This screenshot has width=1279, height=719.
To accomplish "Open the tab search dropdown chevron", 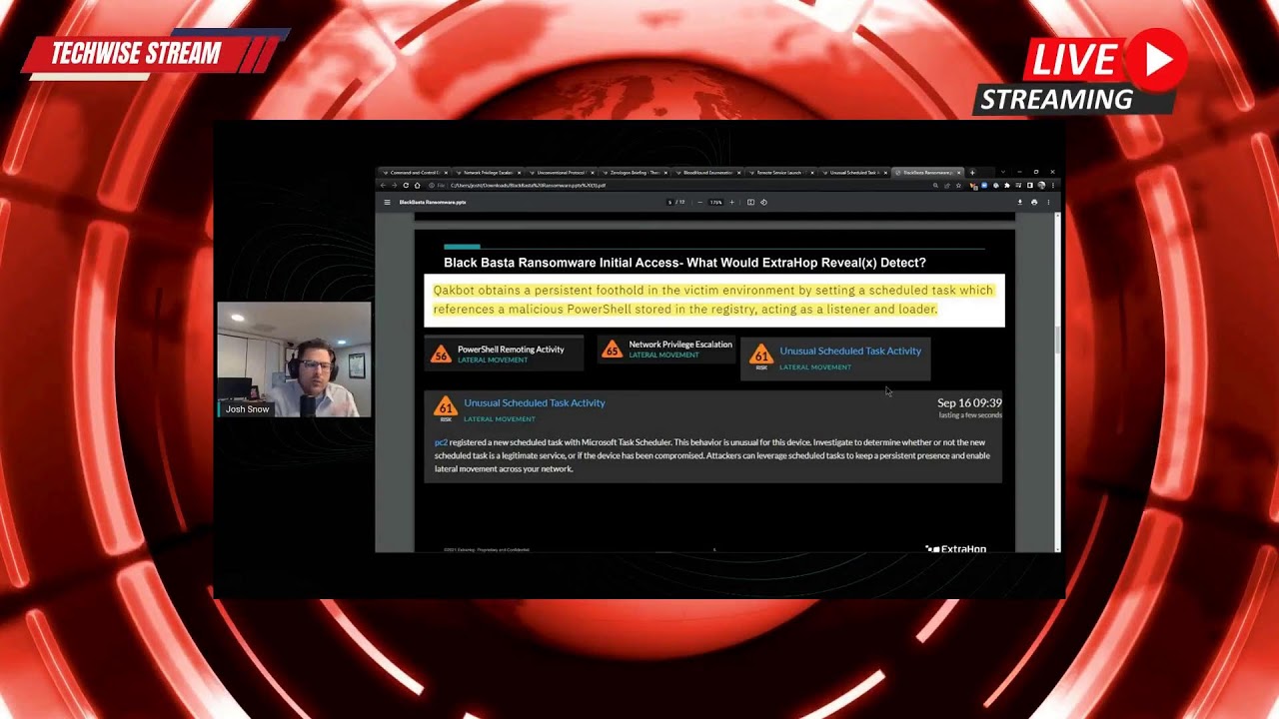I will point(1002,172).
